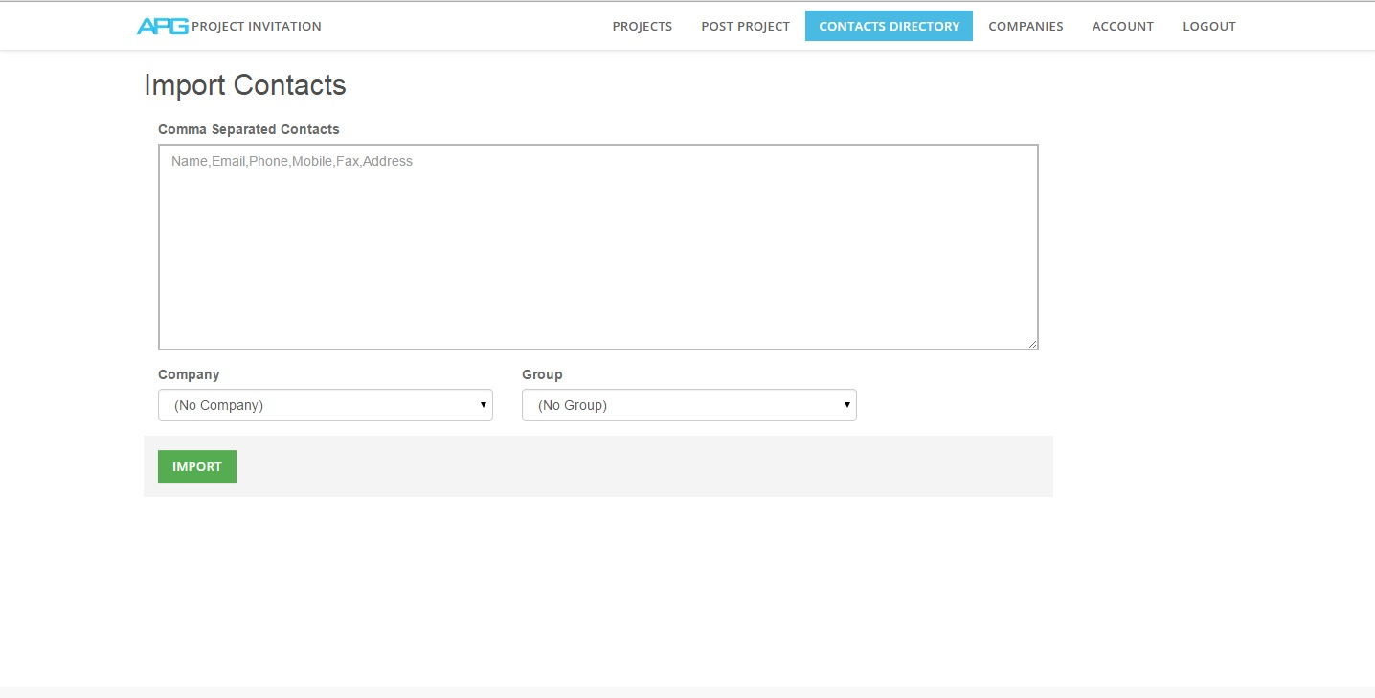
Task: Click the Group field label
Action: click(542, 374)
